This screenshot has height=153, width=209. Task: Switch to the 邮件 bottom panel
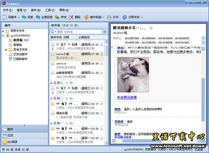(25, 129)
